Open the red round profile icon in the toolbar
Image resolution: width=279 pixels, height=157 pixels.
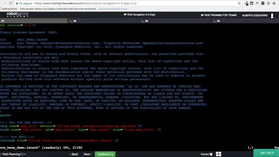(274, 3)
